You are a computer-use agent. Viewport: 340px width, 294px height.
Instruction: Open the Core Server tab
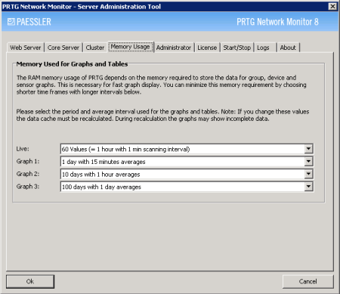63,48
